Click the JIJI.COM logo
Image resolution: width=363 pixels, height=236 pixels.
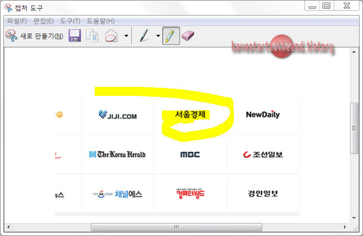[118, 115]
